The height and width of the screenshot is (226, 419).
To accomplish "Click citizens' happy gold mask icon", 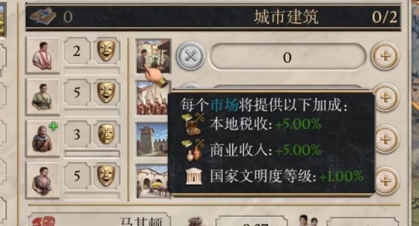I will point(106,51).
